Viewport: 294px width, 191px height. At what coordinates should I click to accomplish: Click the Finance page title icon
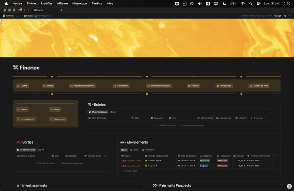[x=16, y=68]
